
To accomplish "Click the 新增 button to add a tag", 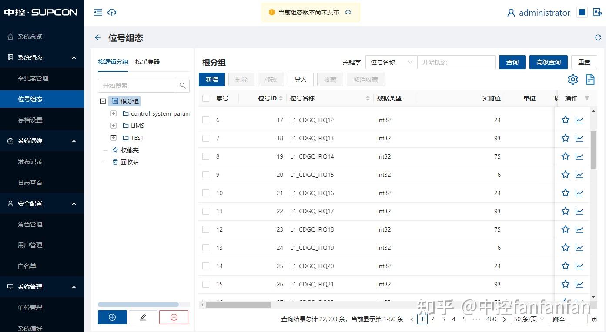I will tap(211, 80).
